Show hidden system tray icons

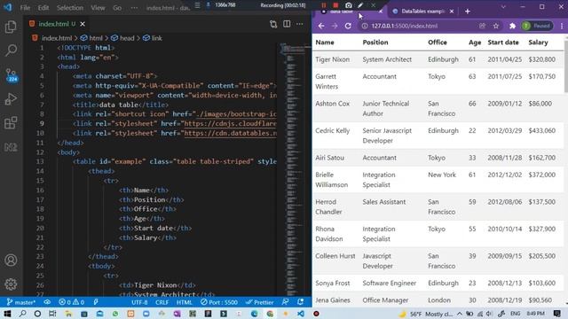pos(460,314)
